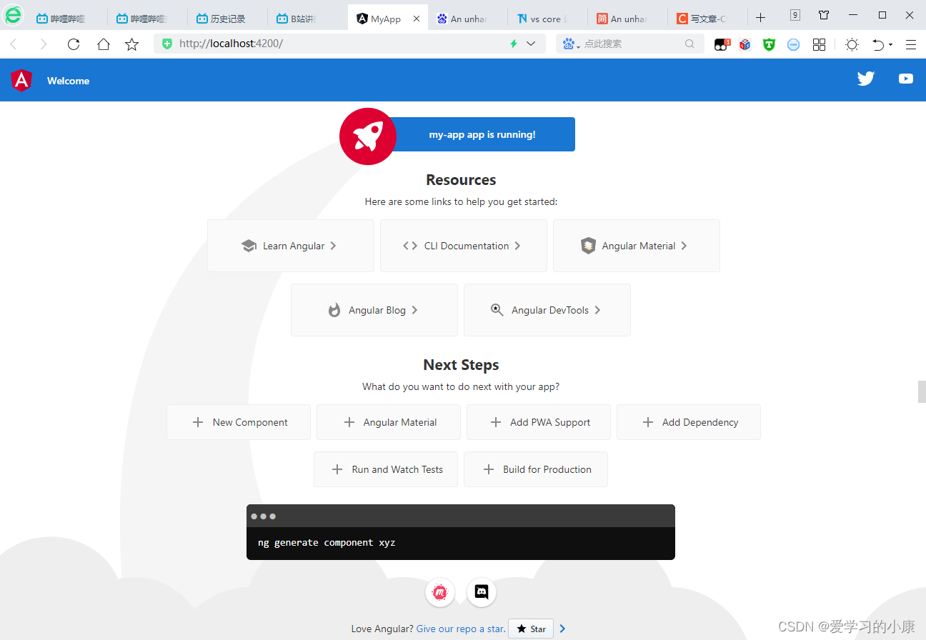
Task: Follow the Give our repo a star link
Action: pyautogui.click(x=461, y=629)
